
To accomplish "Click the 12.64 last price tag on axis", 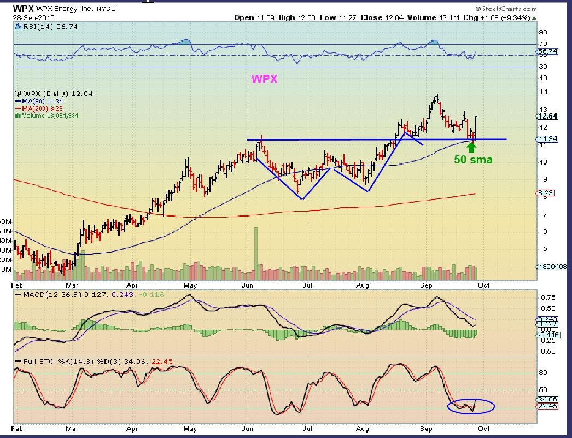I will tap(547, 116).
